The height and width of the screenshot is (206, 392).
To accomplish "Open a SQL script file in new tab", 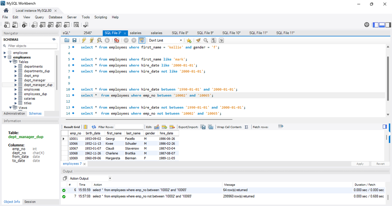I will click(x=15, y=24).
